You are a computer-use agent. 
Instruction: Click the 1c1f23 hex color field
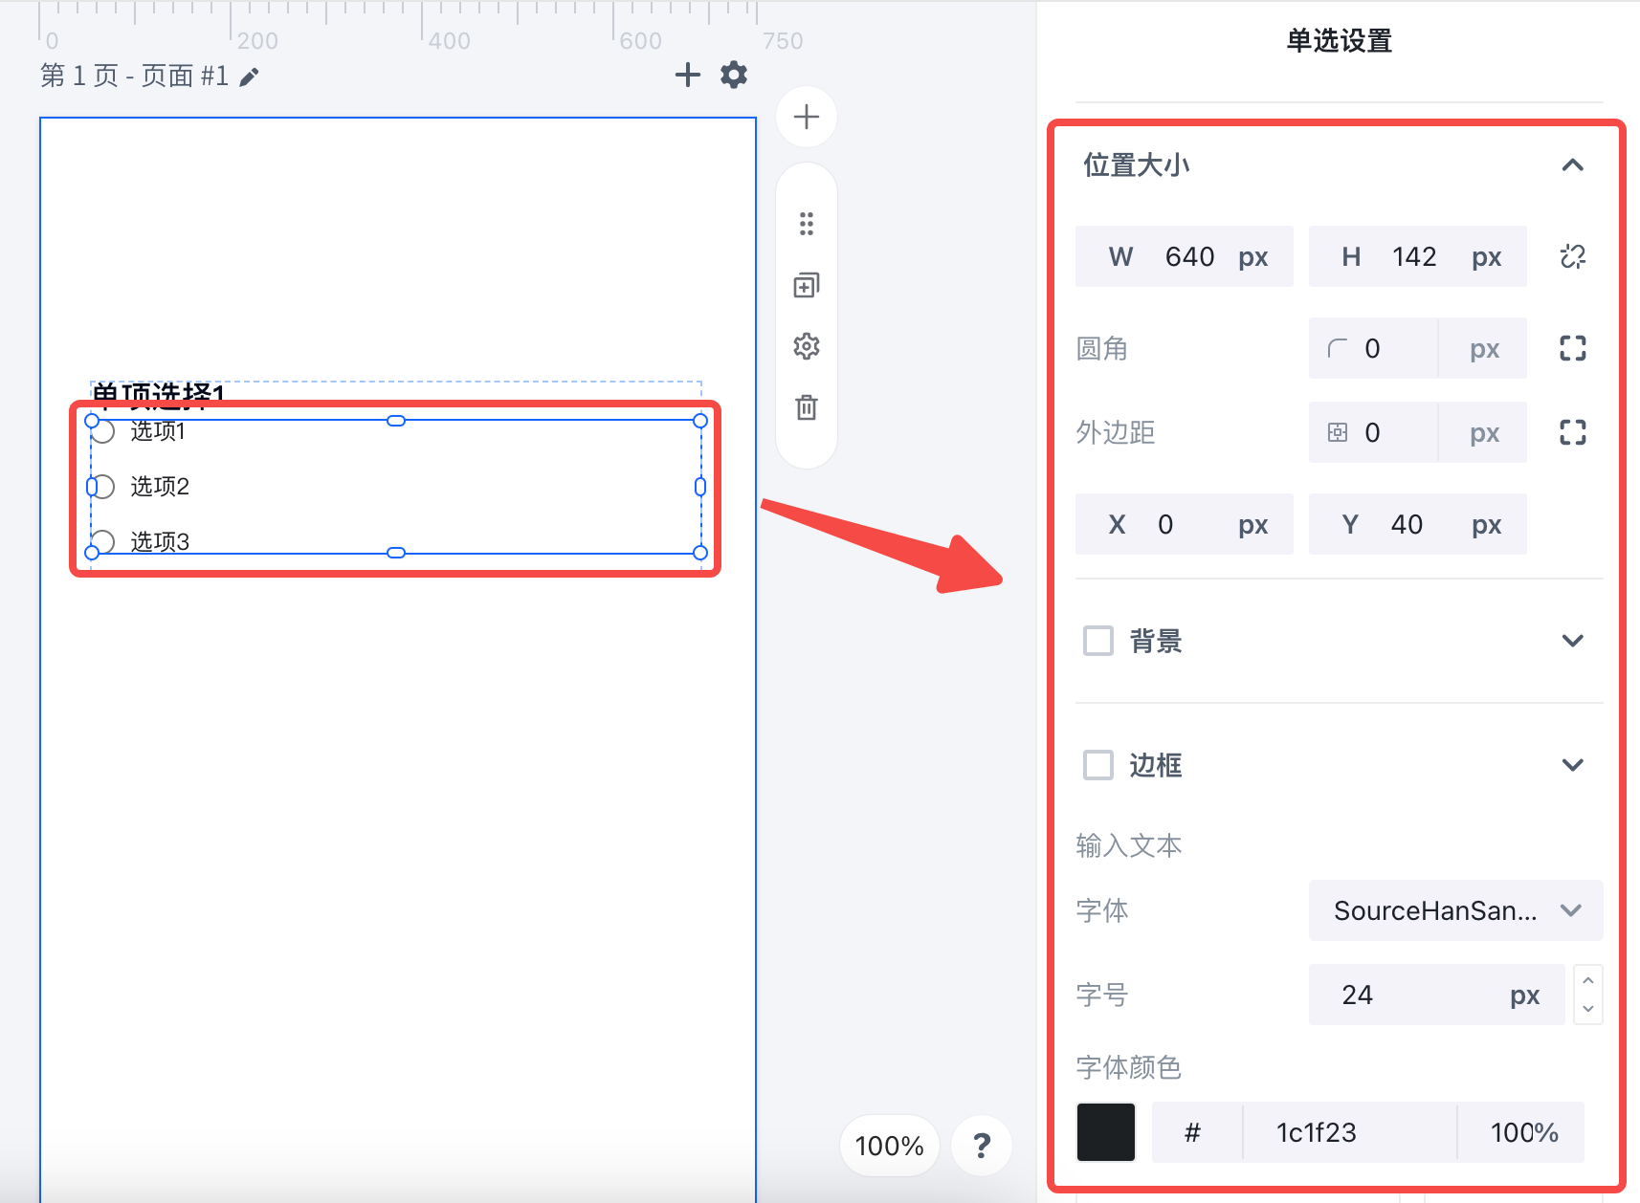1350,1132
